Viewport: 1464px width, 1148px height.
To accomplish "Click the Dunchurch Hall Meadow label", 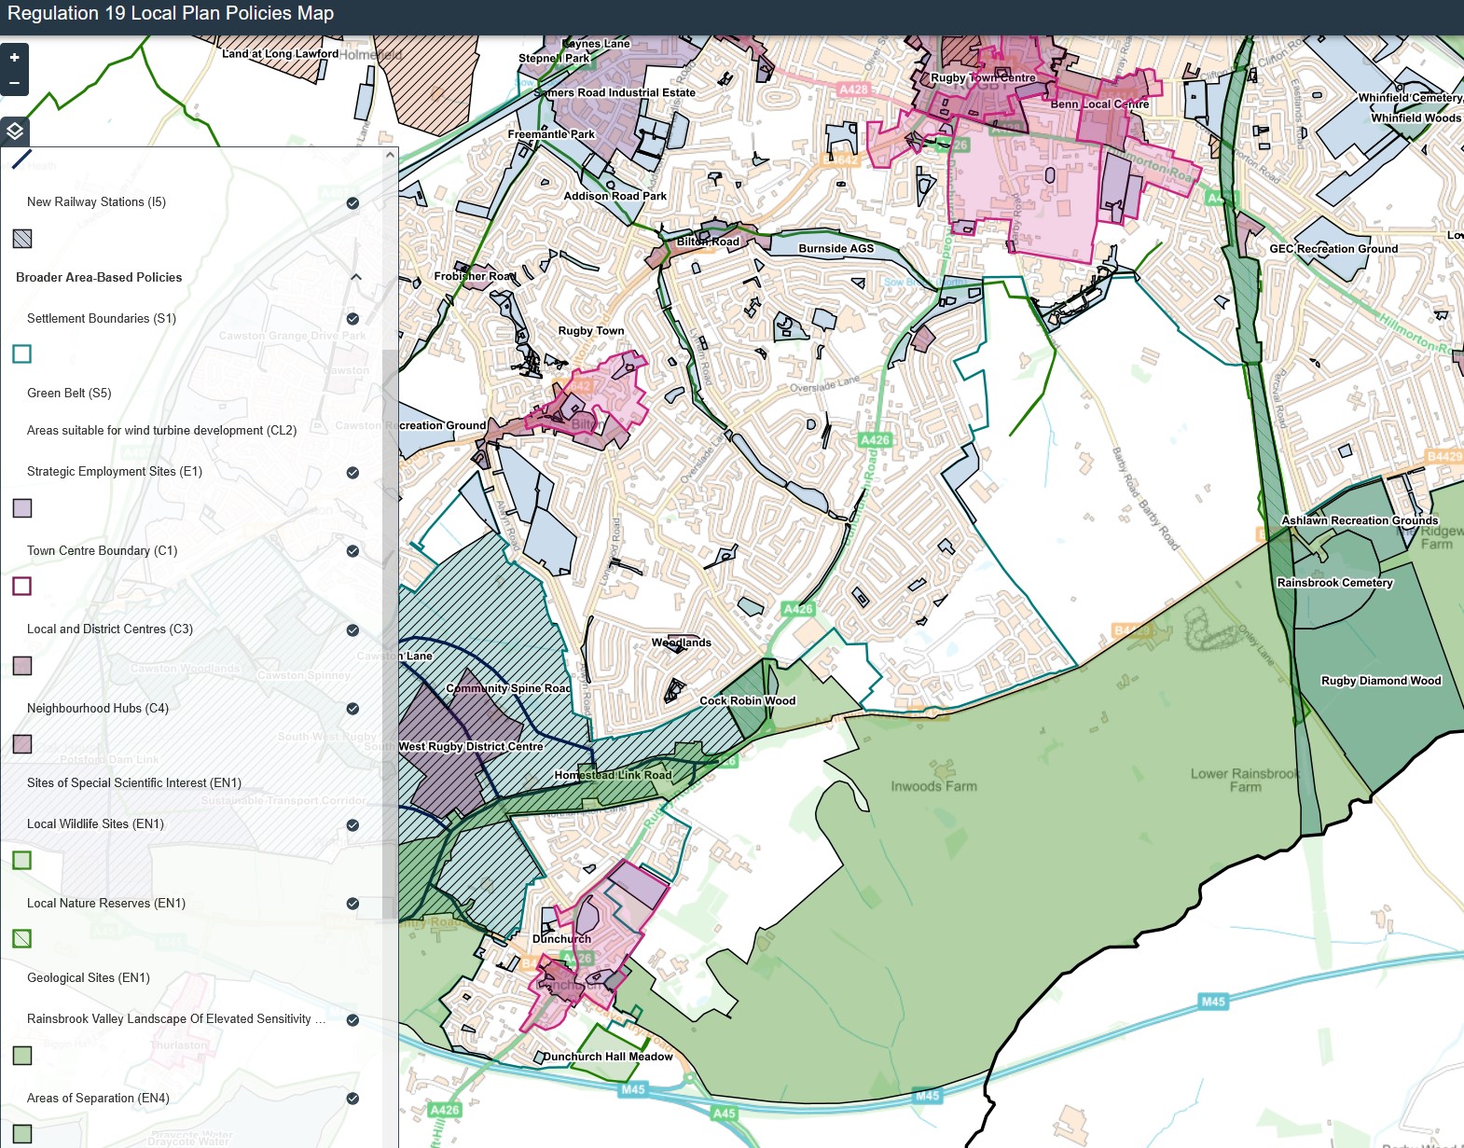I will (608, 1058).
